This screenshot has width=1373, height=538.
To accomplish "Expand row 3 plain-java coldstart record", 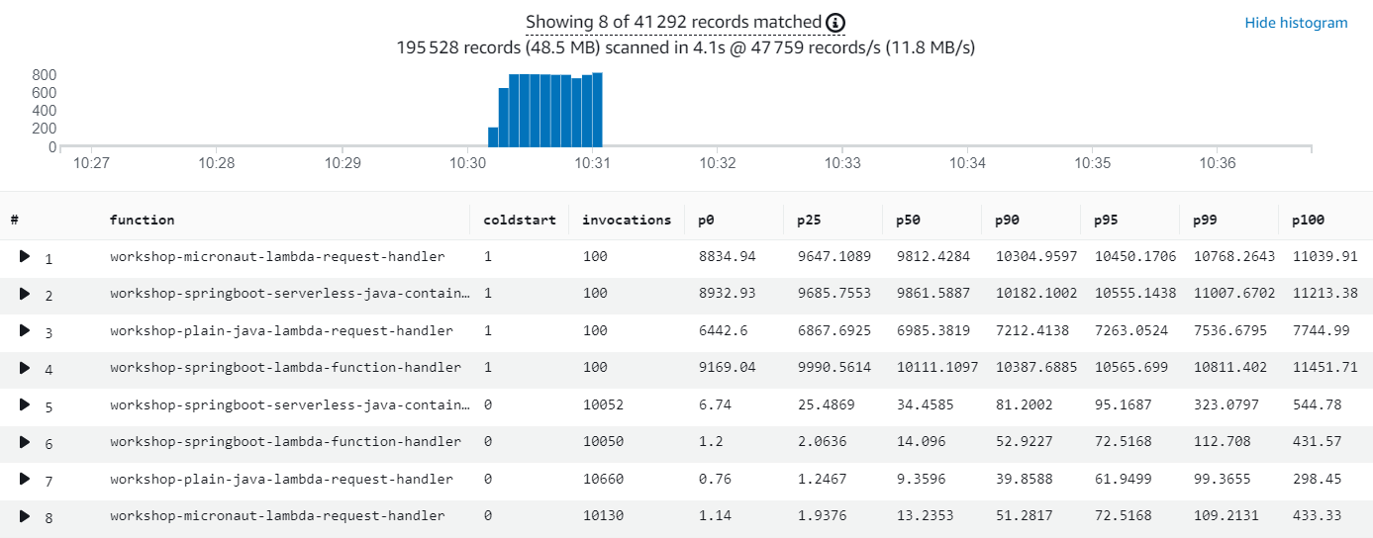I will [x=25, y=331].
